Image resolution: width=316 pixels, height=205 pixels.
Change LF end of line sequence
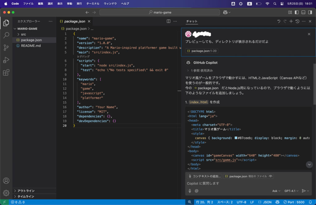point(252,202)
